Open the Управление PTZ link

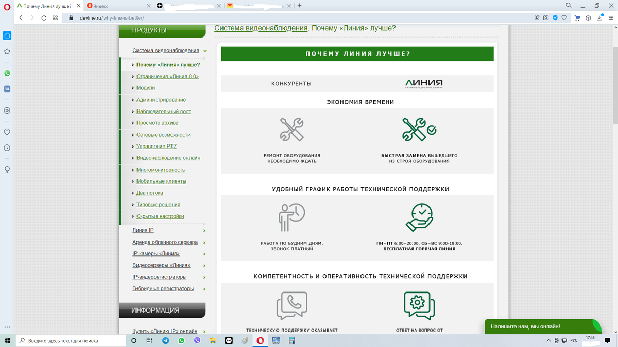pos(157,147)
